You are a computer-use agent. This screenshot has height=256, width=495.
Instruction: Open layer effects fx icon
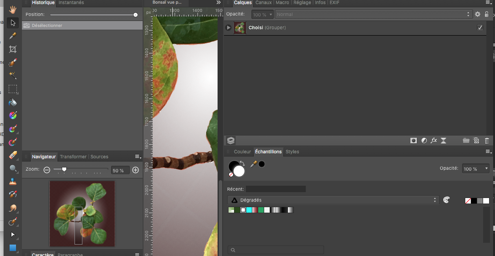(x=434, y=141)
